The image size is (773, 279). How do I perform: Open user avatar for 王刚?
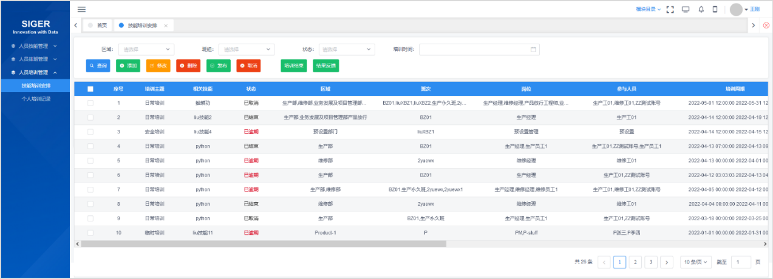coord(736,9)
